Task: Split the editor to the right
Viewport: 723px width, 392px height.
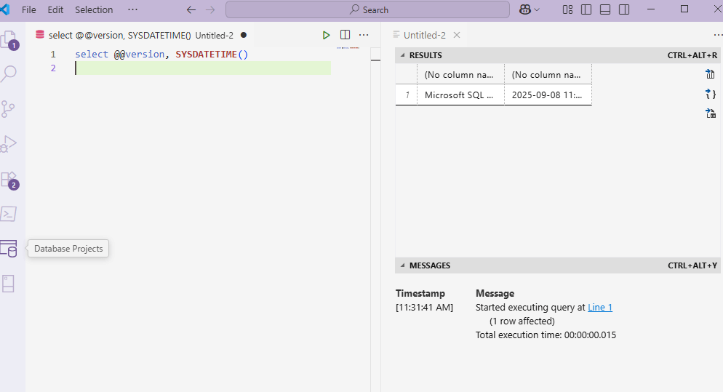Action: (x=345, y=35)
